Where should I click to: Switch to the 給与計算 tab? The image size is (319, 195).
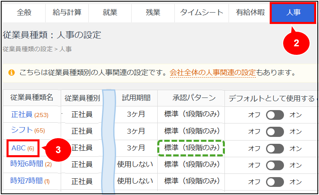coord(67,13)
